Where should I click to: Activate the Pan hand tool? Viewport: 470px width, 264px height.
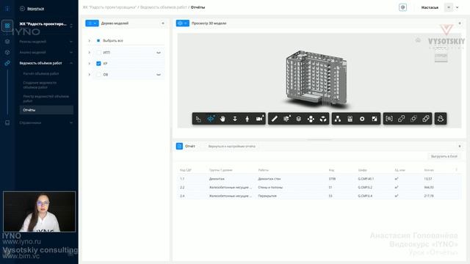point(223,119)
